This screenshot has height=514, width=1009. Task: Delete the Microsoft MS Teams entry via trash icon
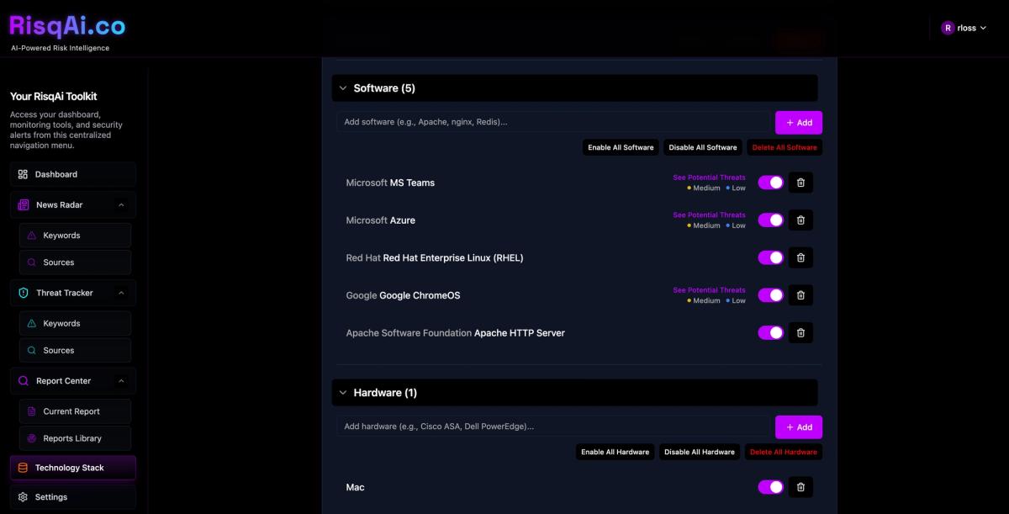tap(800, 183)
